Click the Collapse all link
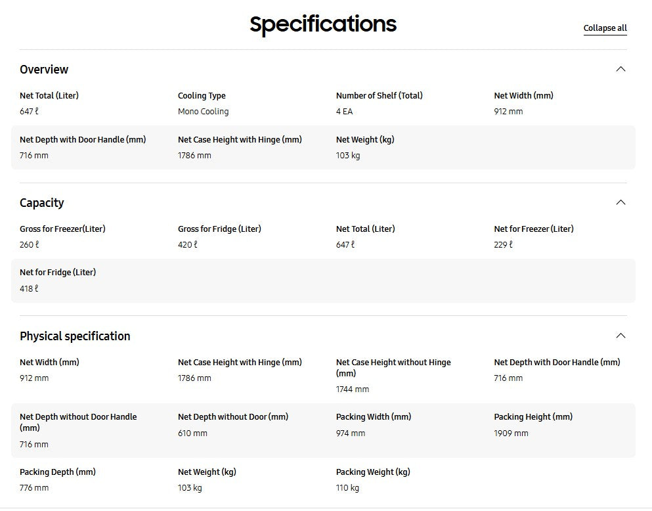The height and width of the screenshot is (511, 652). click(x=605, y=28)
